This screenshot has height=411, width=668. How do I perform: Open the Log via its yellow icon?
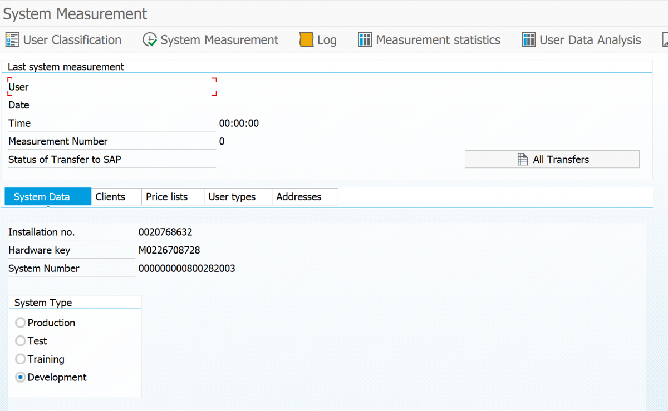click(306, 39)
